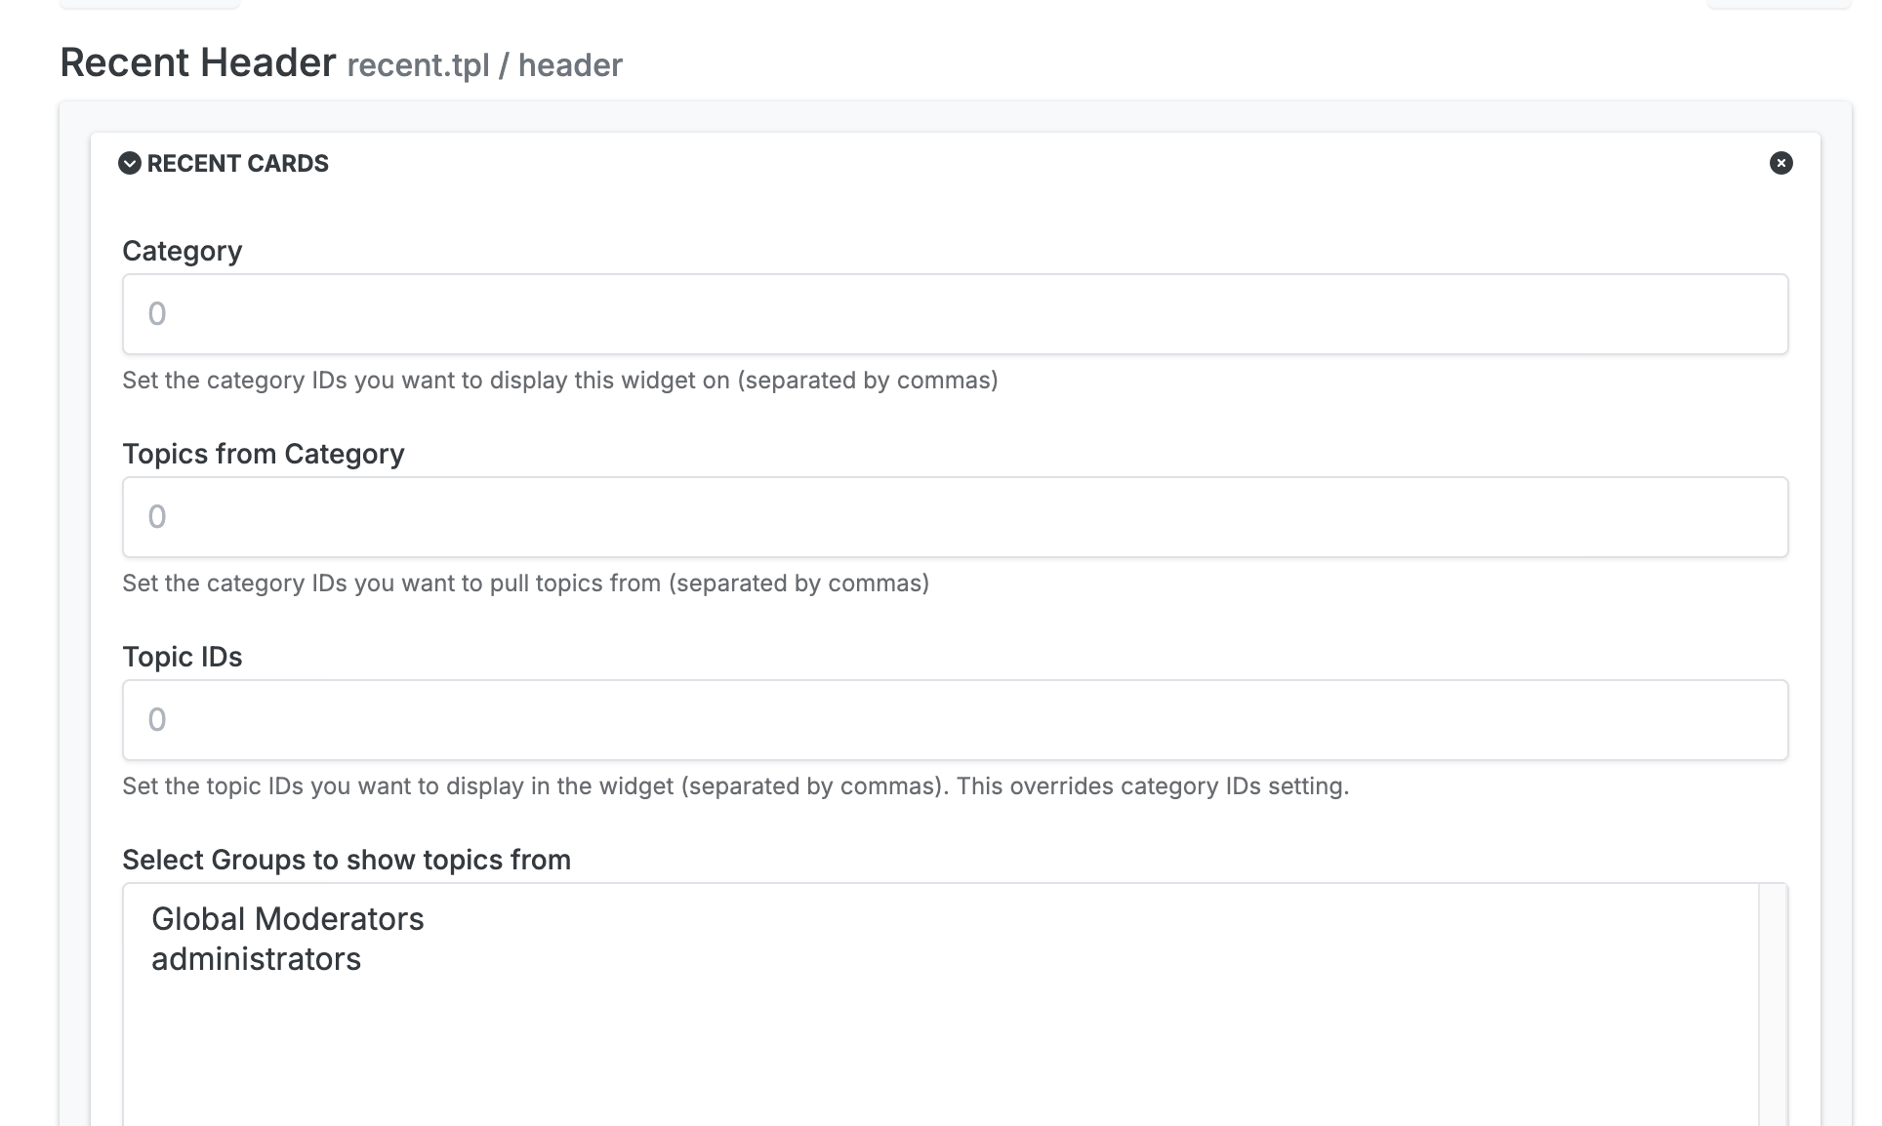
Task: Click the Recent Header heading
Action: coord(198,62)
